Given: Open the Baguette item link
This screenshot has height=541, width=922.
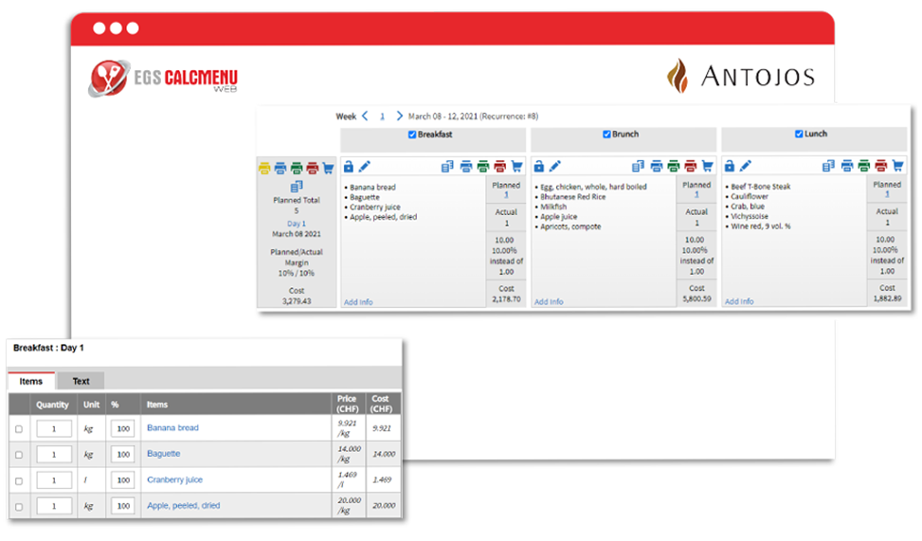Looking at the screenshot, I should tap(163, 454).
